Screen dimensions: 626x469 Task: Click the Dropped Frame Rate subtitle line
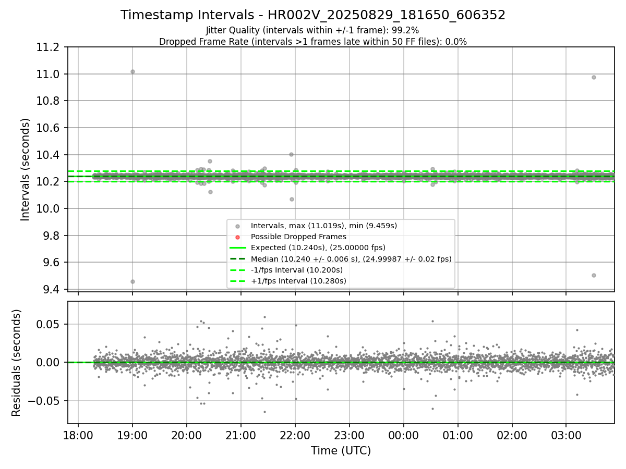point(313,42)
